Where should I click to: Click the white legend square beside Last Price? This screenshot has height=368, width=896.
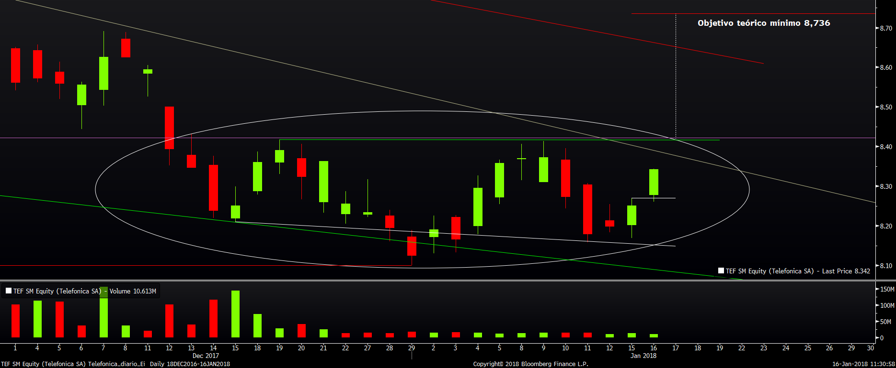click(x=721, y=271)
